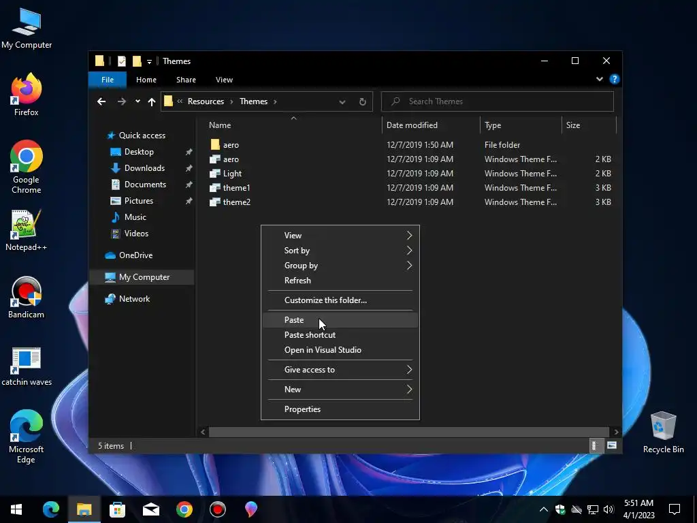The image size is (697, 523).
Task: Expand the View submenu in context menu
Action: [340, 235]
